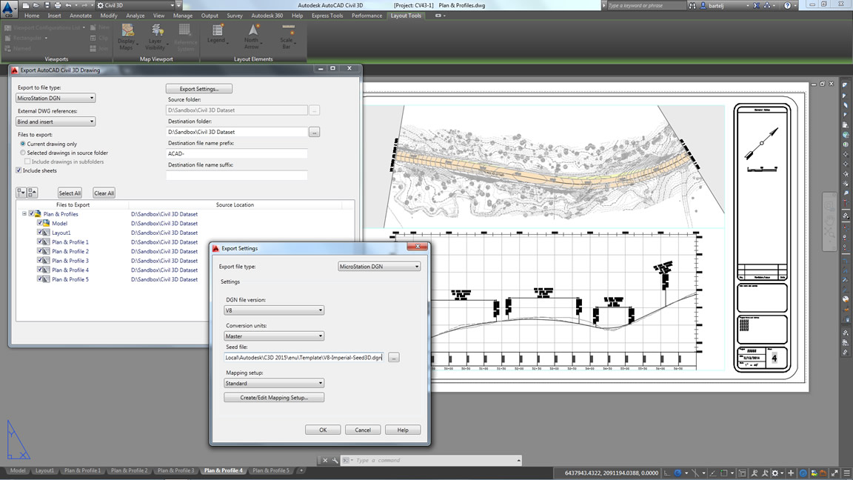Click the collapse tree icon above Files to Export
This screenshot has height=480, width=853.
(x=32, y=193)
